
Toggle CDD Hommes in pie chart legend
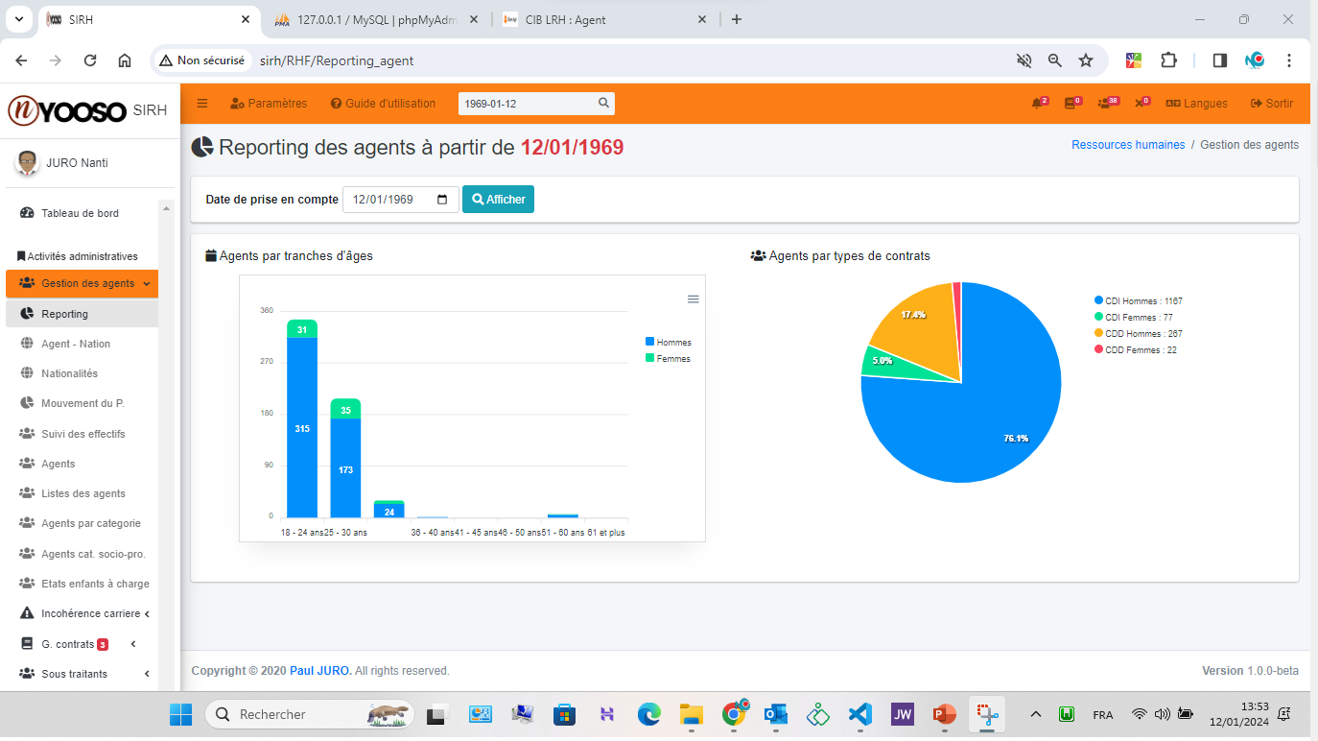pos(1142,334)
